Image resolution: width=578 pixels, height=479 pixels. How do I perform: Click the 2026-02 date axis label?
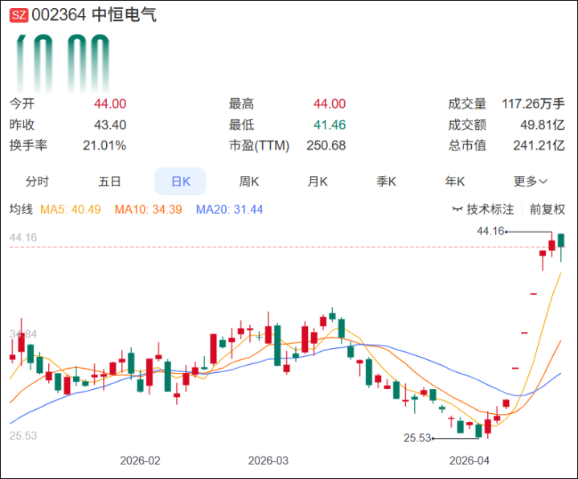pos(140,461)
